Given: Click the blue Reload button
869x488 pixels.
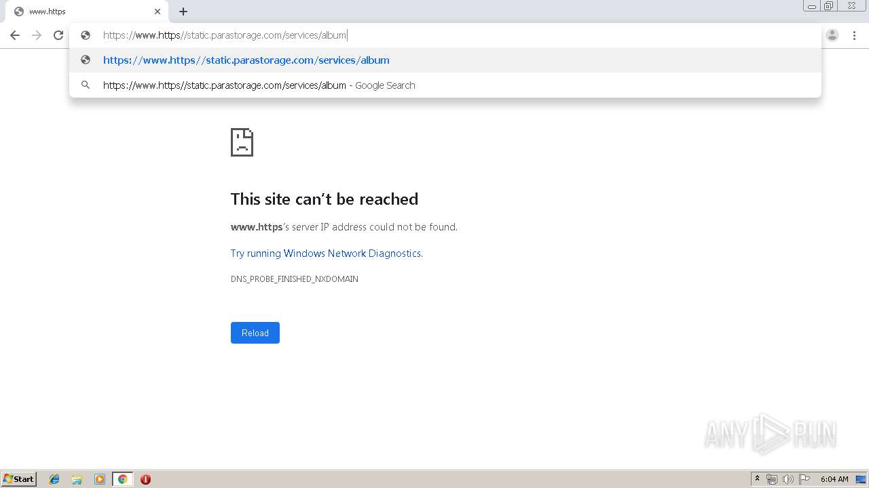Looking at the screenshot, I should (x=255, y=333).
